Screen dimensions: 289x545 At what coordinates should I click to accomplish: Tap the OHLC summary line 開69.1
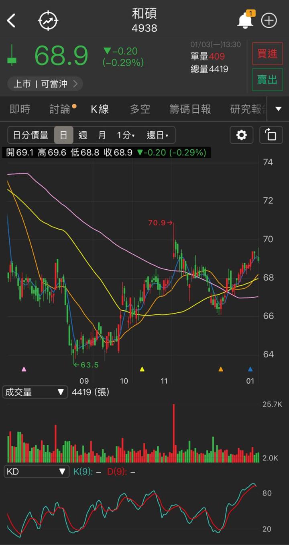(106, 153)
